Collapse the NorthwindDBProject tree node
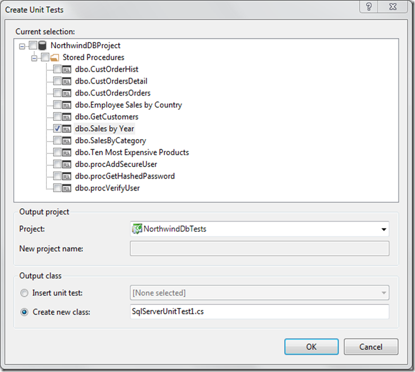The width and height of the screenshot is (415, 372). click(x=22, y=47)
